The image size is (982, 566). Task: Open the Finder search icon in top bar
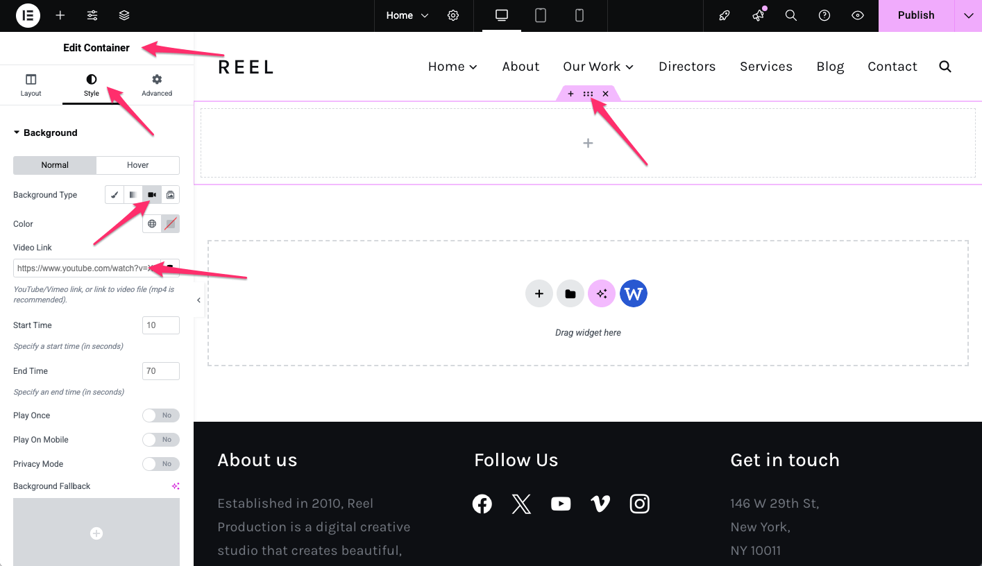point(790,15)
